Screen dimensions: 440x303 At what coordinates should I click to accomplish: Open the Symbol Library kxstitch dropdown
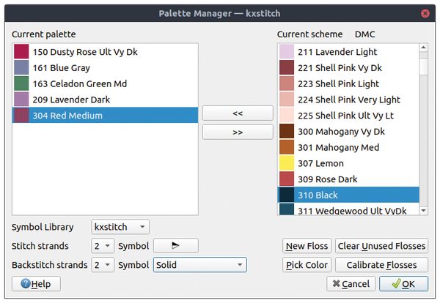tap(120, 227)
